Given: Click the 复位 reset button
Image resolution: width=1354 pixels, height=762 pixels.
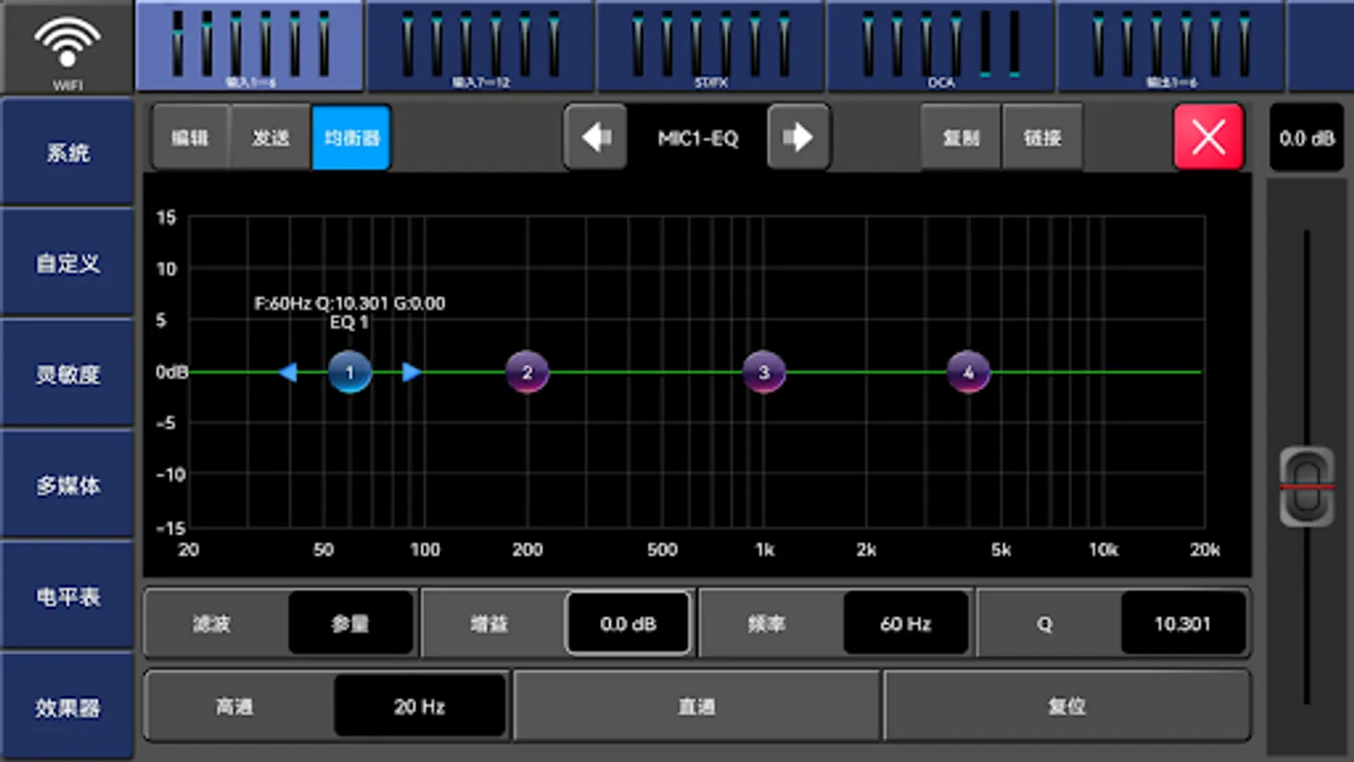Looking at the screenshot, I should click(x=1067, y=706).
